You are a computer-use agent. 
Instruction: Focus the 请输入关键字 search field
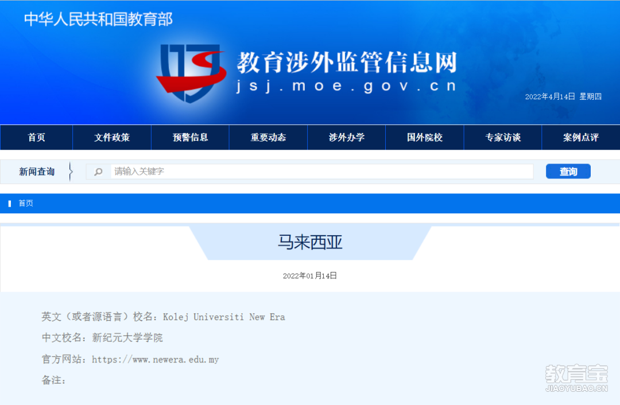[322, 172]
